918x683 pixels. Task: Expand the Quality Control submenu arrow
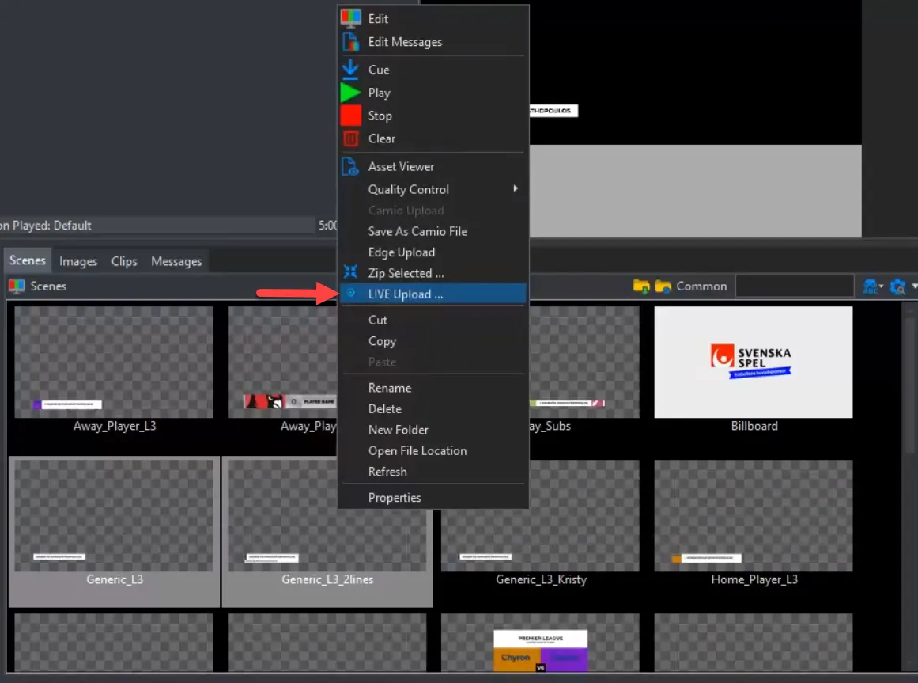pyautogui.click(x=516, y=188)
